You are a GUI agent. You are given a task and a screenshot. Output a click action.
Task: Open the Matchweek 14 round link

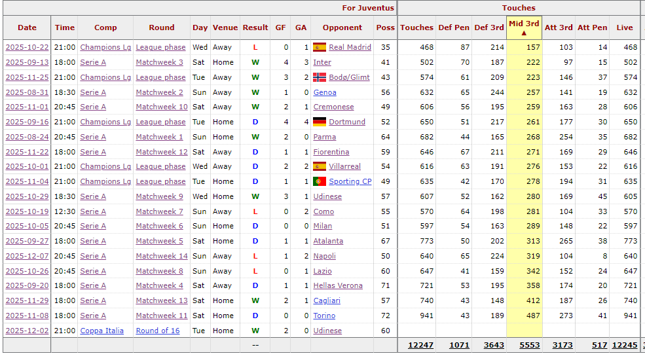coord(161,256)
